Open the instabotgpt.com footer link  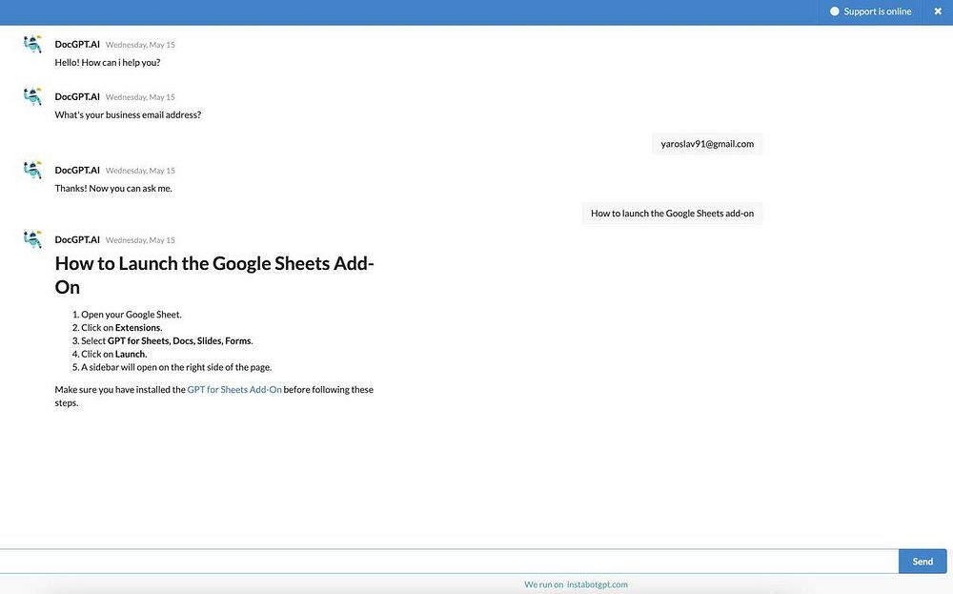(x=597, y=584)
